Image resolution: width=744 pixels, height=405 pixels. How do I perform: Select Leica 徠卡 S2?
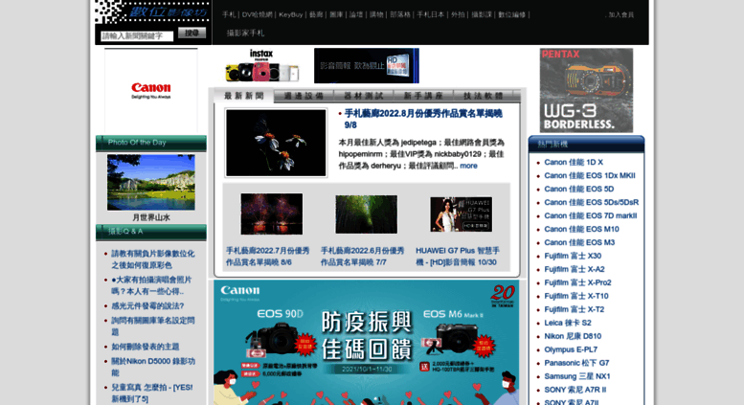pyautogui.click(x=568, y=323)
